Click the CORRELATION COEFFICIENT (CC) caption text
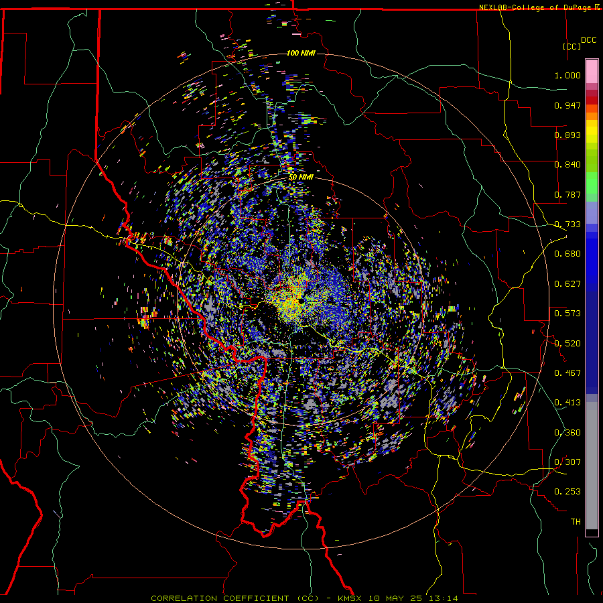603x603 pixels. click(234, 598)
